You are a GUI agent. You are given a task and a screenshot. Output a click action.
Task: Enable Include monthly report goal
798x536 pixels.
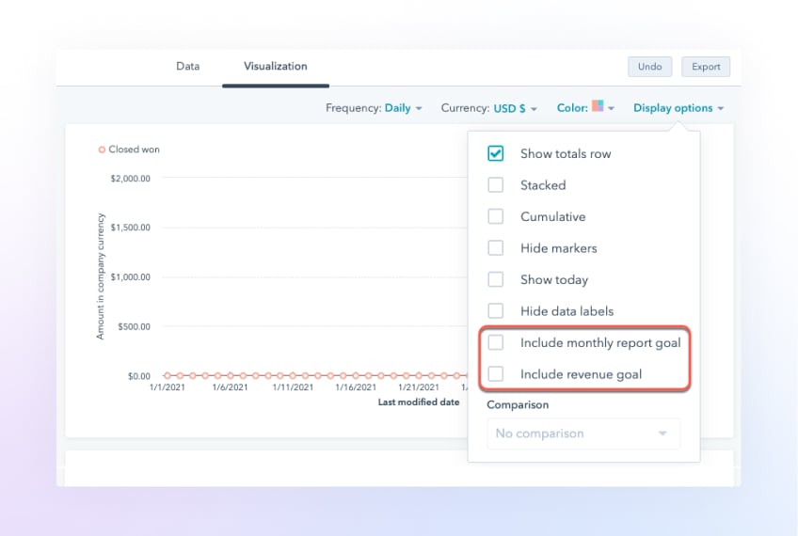[496, 343]
